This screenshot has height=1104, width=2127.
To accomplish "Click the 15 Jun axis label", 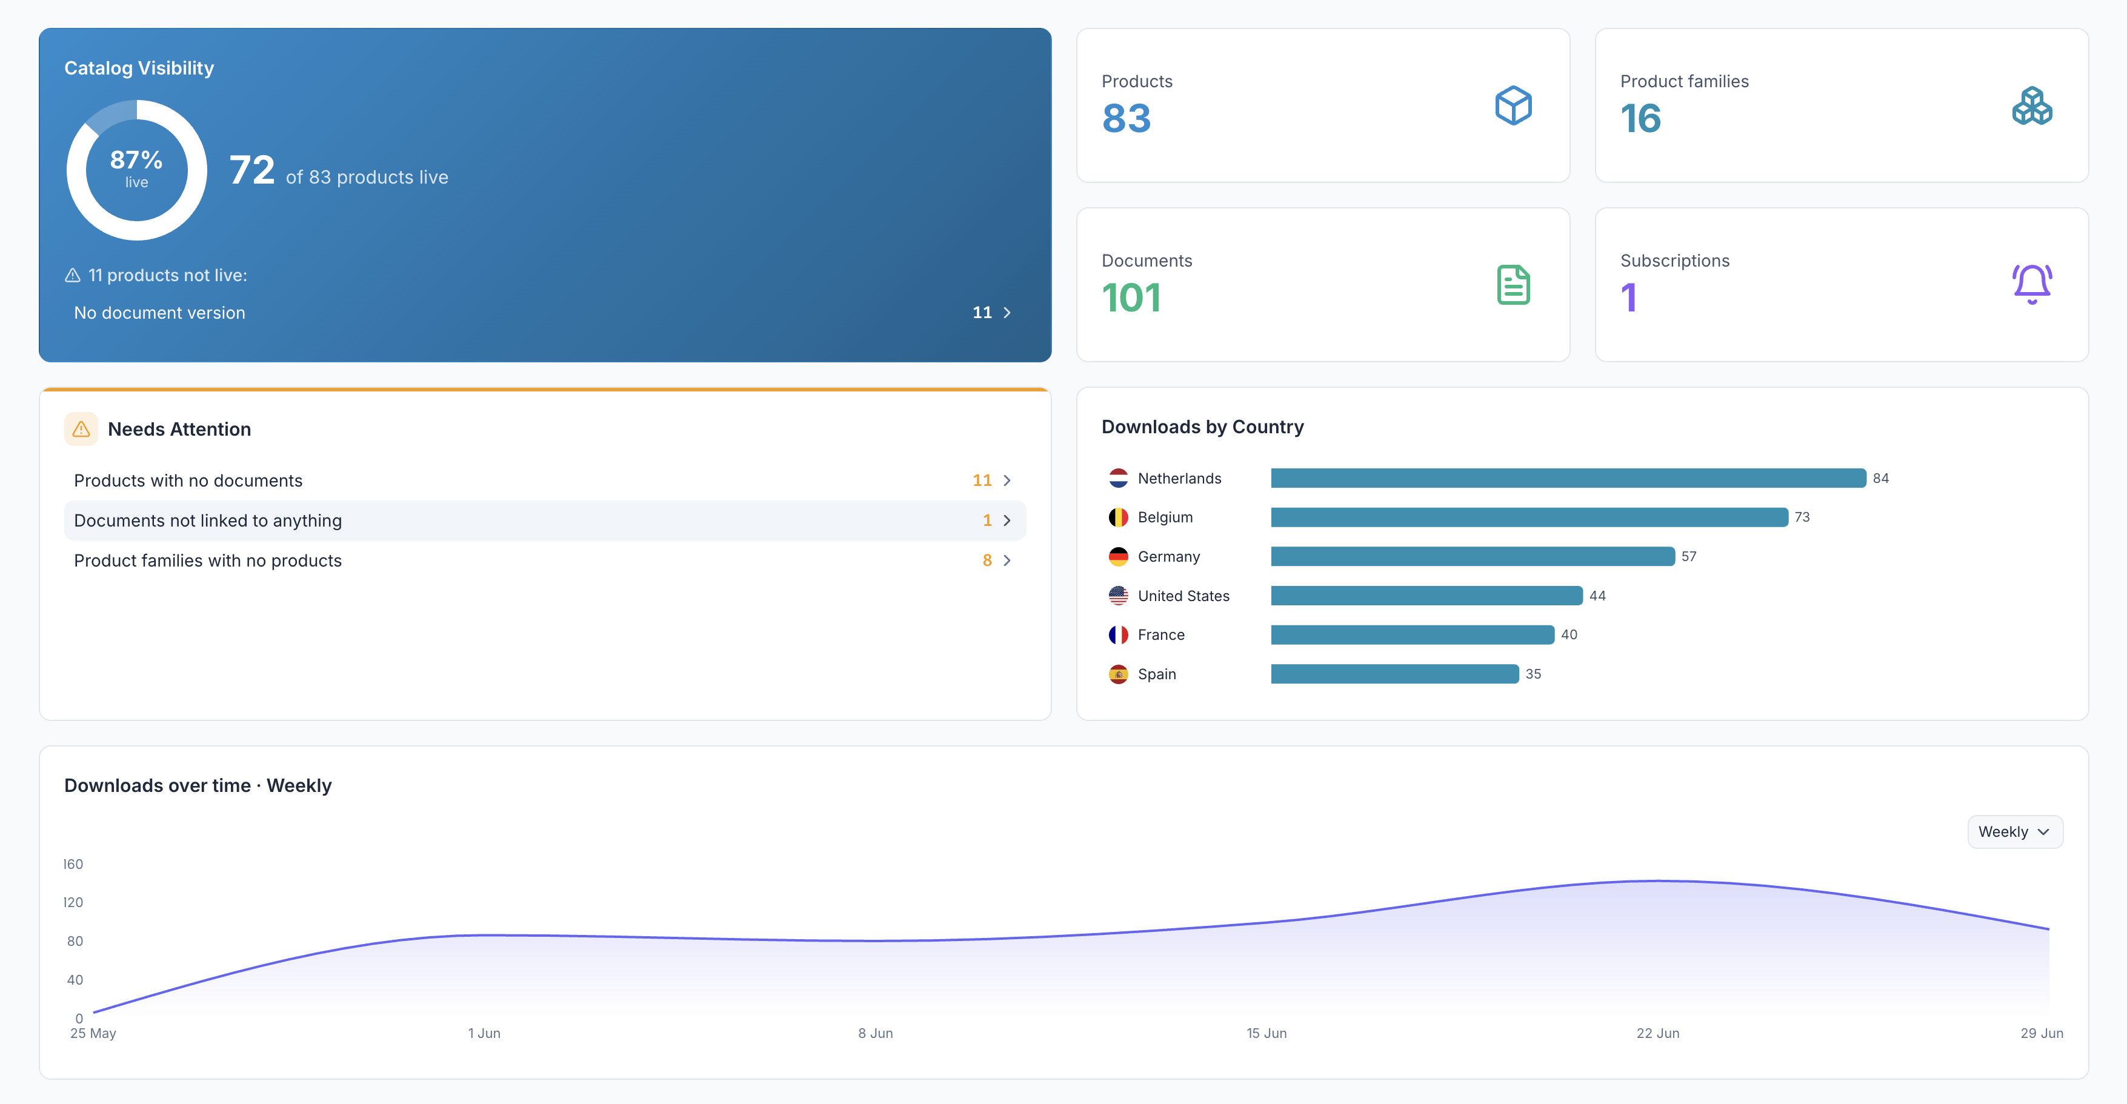I will (1266, 1033).
